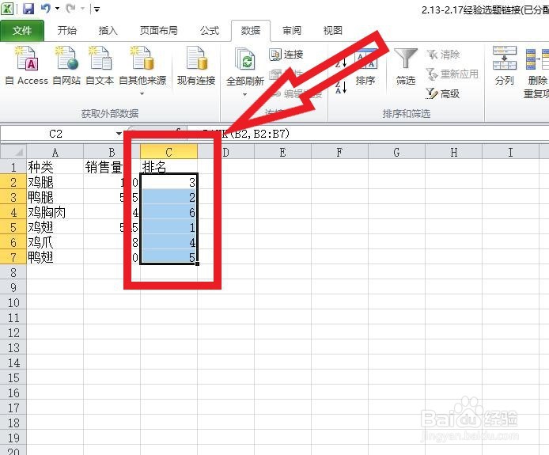
Task: Click rank cell C4 showing 6
Action: coord(168,212)
